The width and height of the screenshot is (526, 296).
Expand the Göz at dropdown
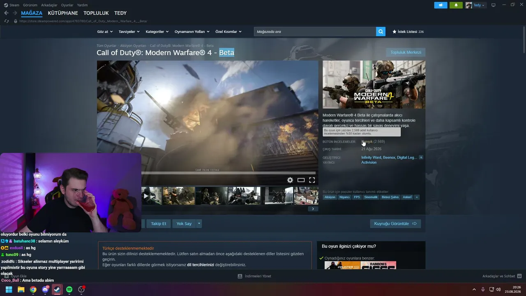point(105,32)
